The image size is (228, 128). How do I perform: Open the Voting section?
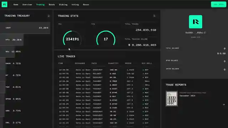[x=75, y=5]
